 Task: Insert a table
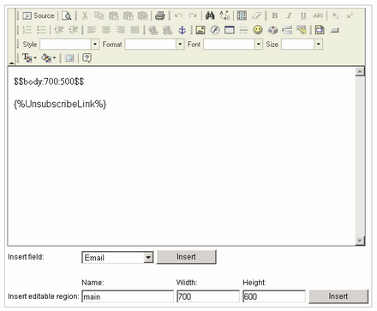pos(230,30)
